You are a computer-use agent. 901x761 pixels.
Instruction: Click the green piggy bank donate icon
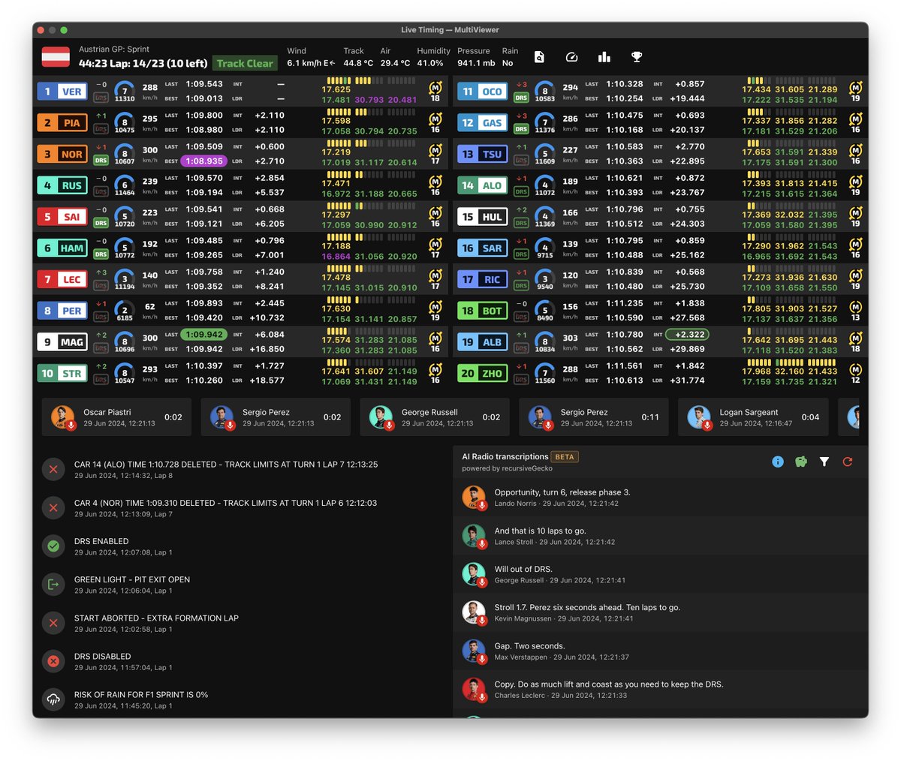[801, 462]
